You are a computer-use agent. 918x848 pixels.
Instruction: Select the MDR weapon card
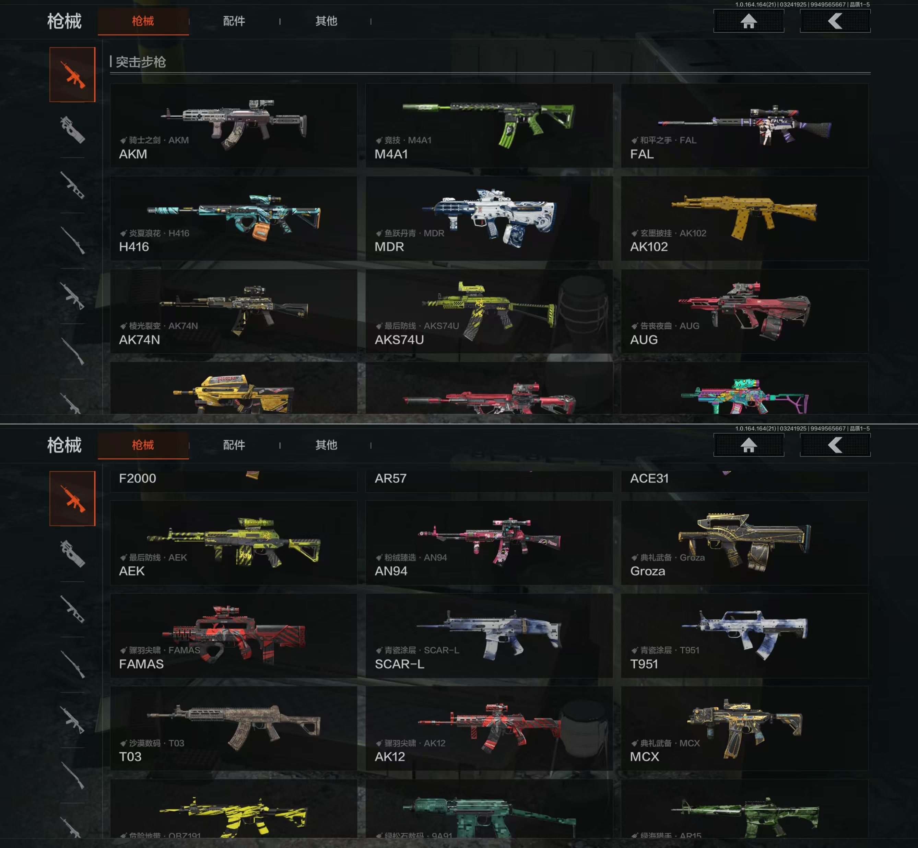[x=489, y=219]
